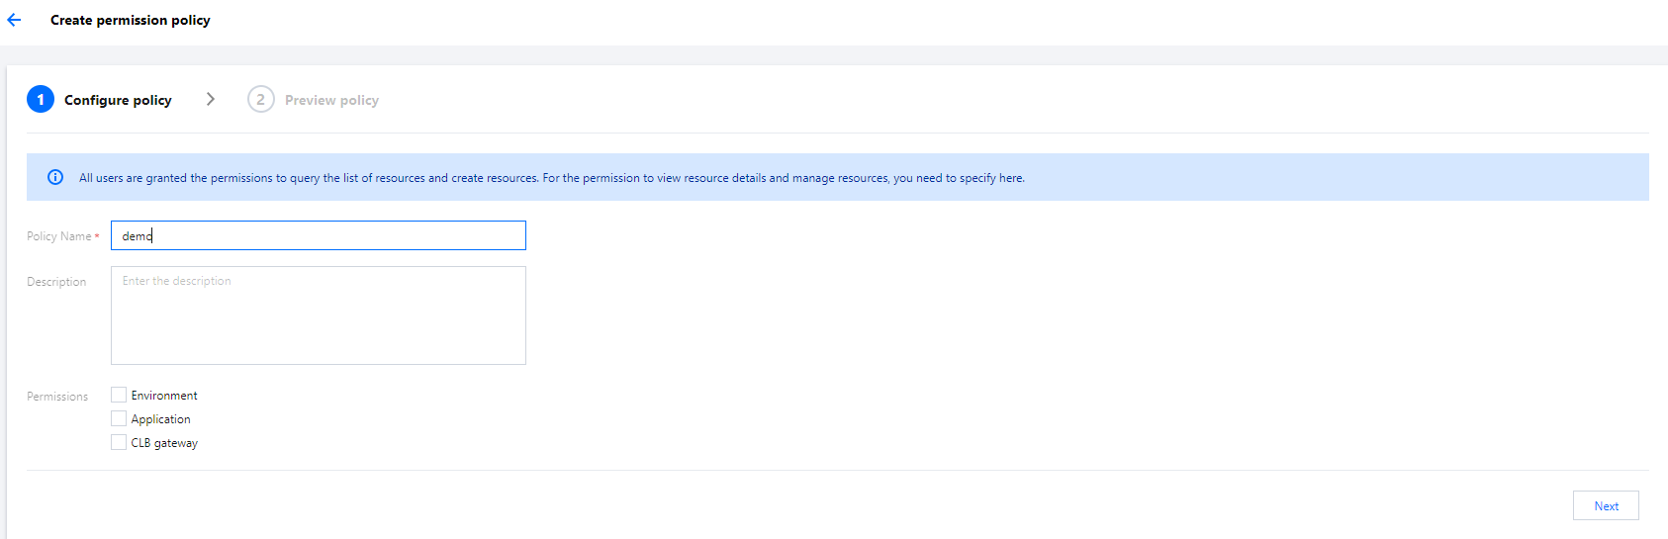Click the Policy Name field label
1668x539 pixels.
[x=59, y=236]
